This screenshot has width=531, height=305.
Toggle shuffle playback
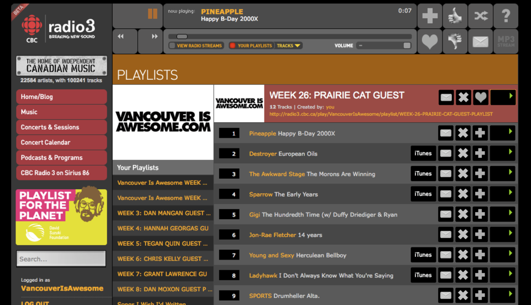481,16
